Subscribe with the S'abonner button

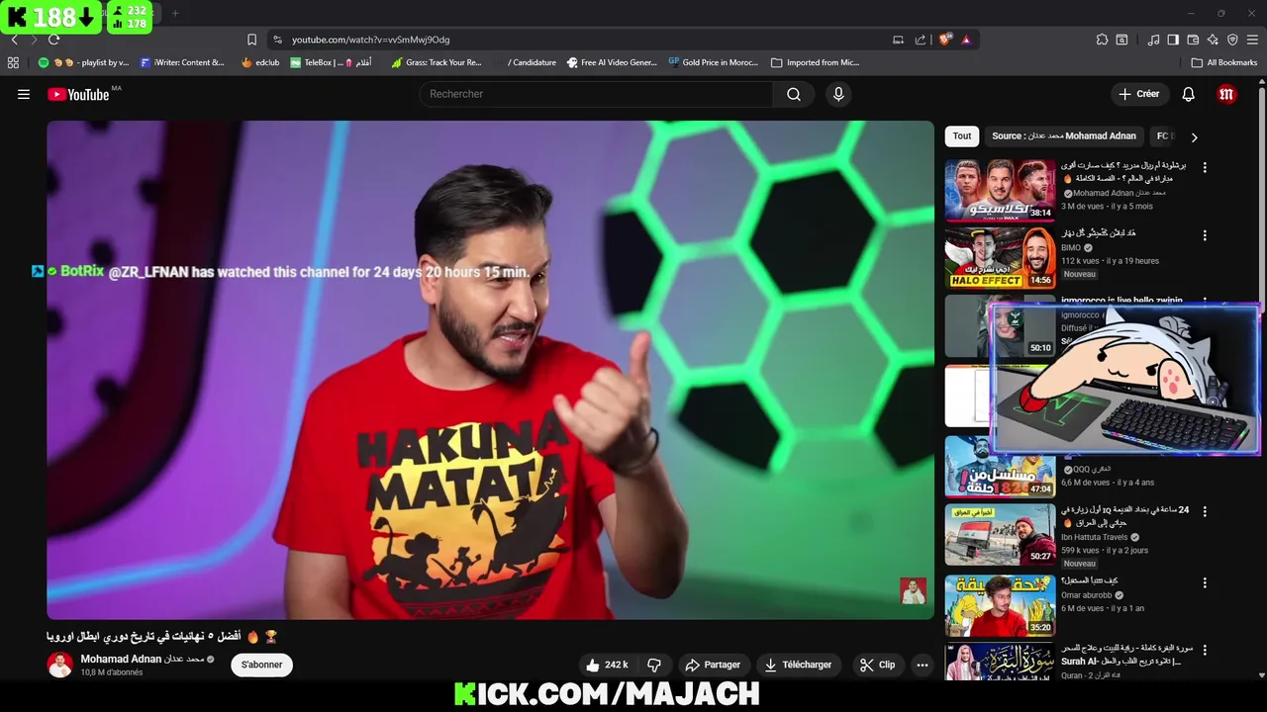tap(261, 665)
